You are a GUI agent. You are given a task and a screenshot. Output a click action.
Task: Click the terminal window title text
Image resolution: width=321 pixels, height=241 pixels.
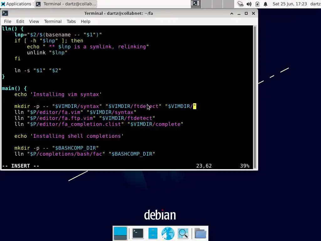point(118,13)
